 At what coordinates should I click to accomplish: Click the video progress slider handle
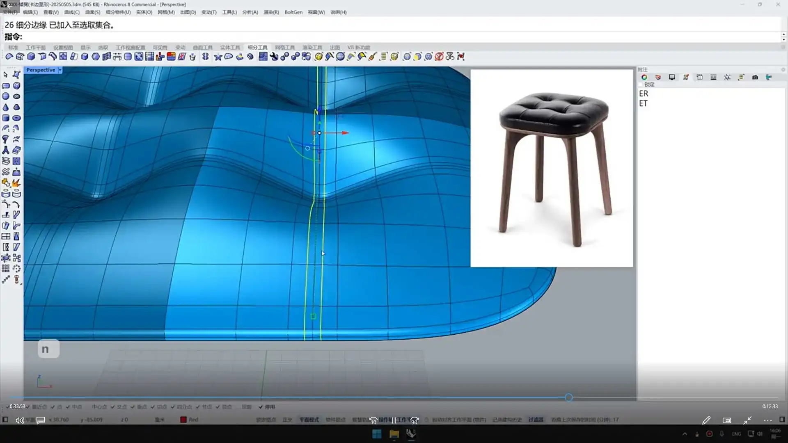coord(568,397)
